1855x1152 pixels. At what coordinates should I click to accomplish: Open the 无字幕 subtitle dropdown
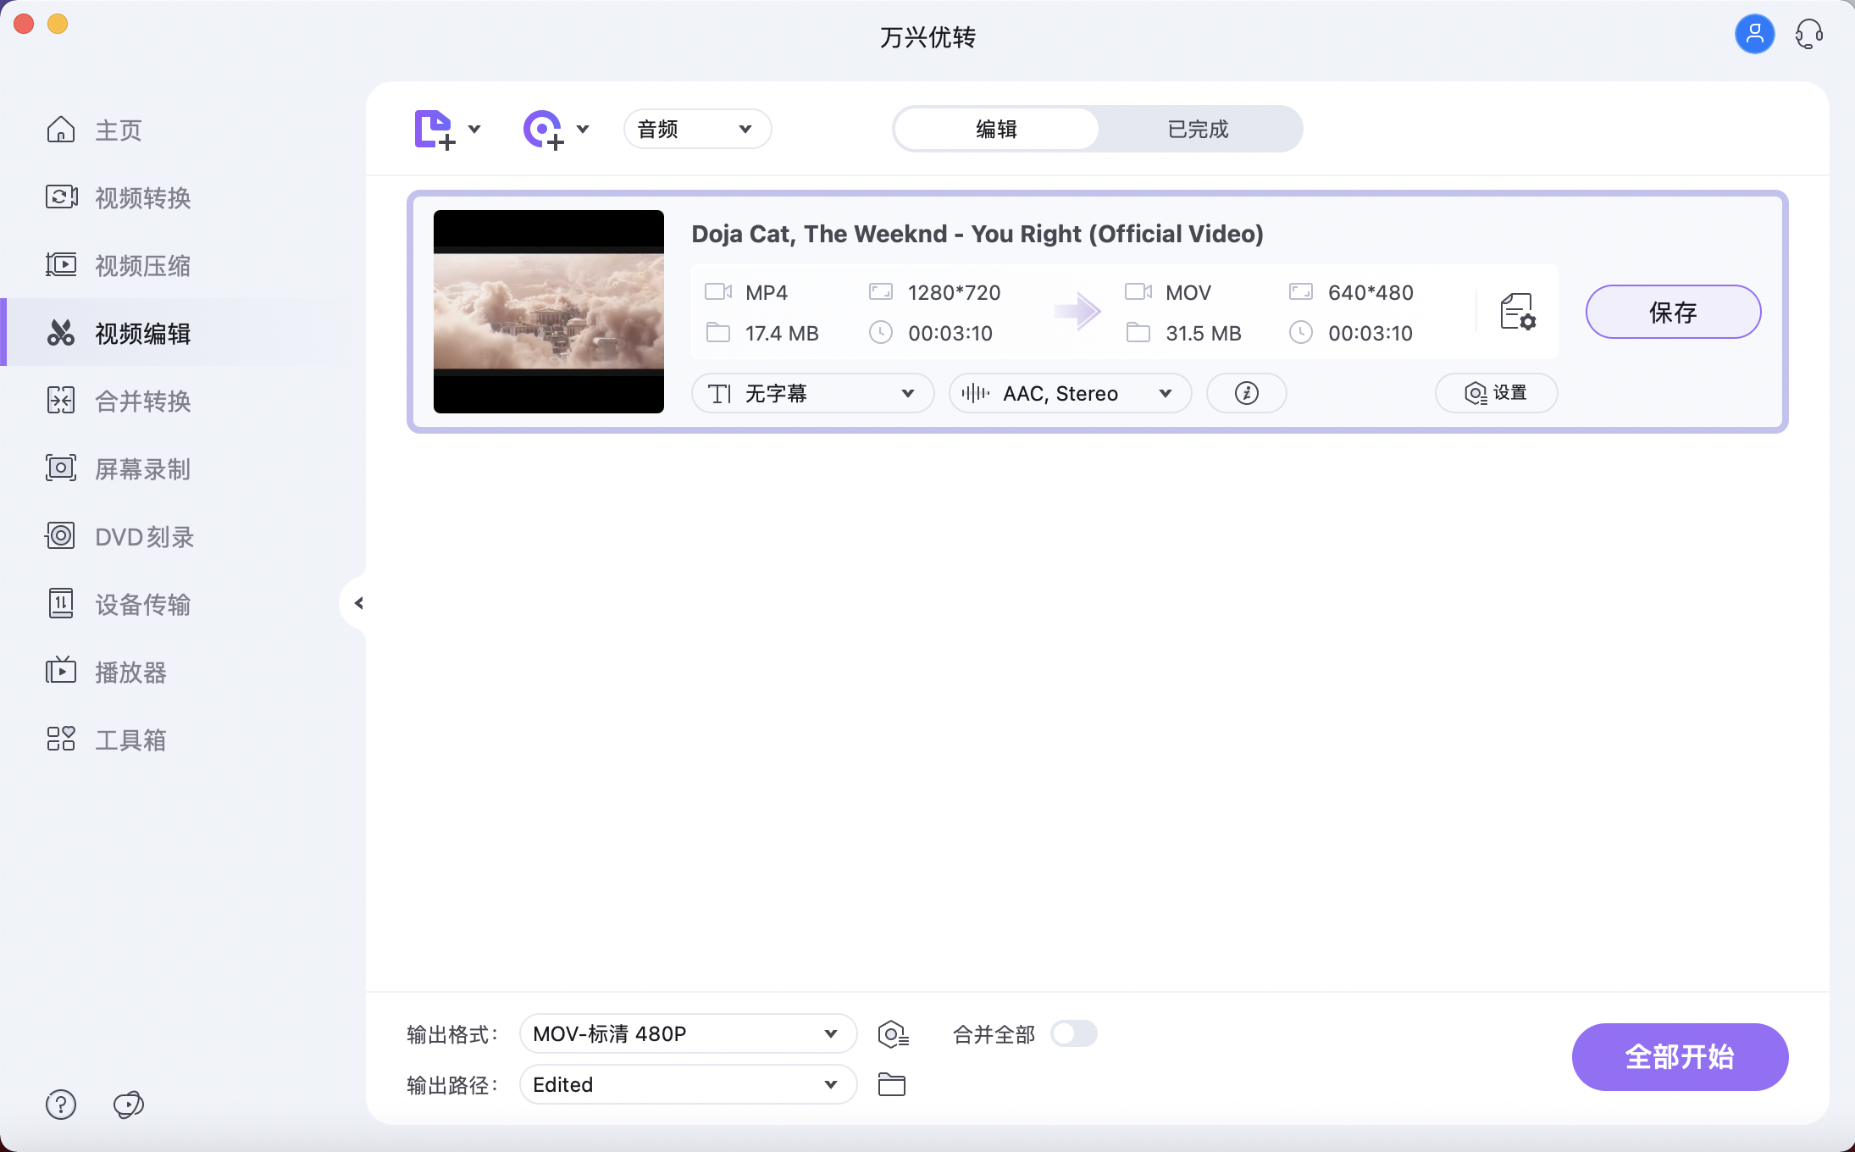[812, 393]
